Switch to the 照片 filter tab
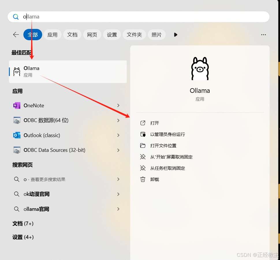This screenshot has width=280, height=260. click(157, 34)
